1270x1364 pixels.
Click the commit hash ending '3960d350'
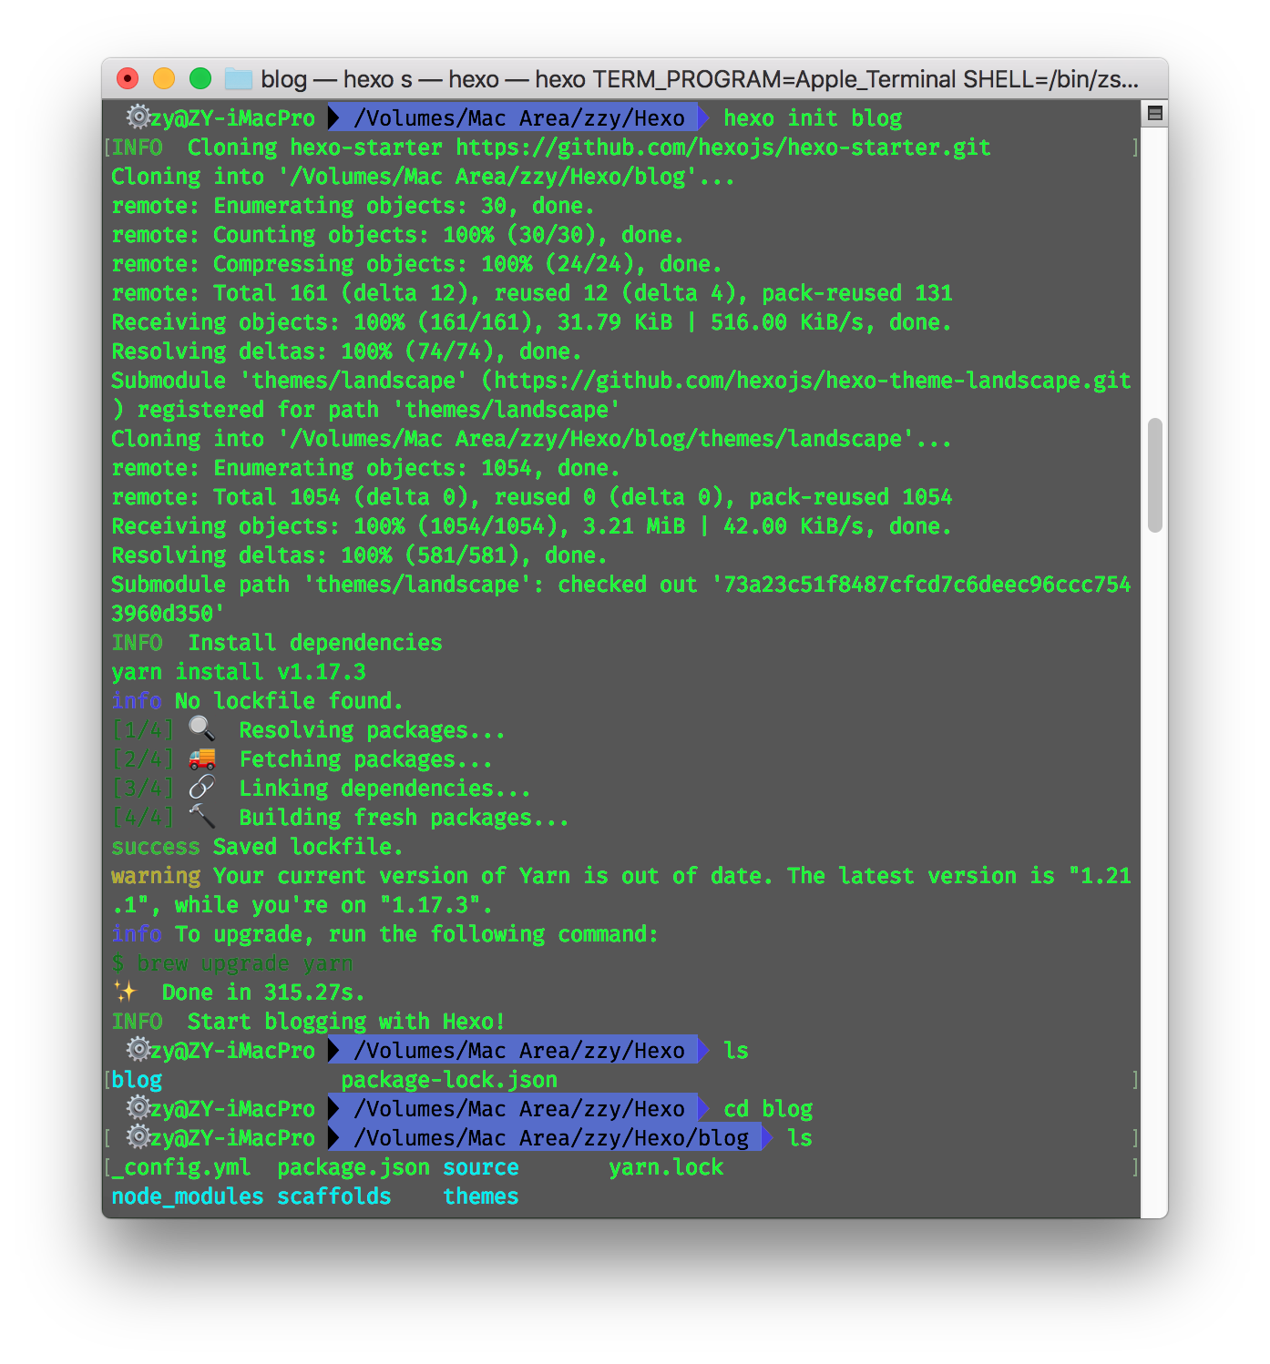621,599
